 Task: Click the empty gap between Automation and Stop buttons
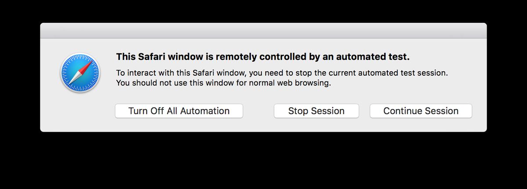(x=258, y=111)
